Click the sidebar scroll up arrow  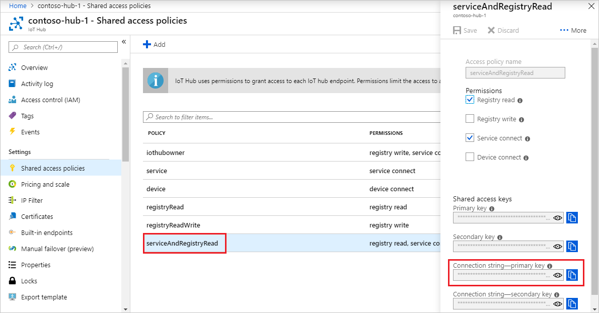pyautogui.click(x=126, y=64)
